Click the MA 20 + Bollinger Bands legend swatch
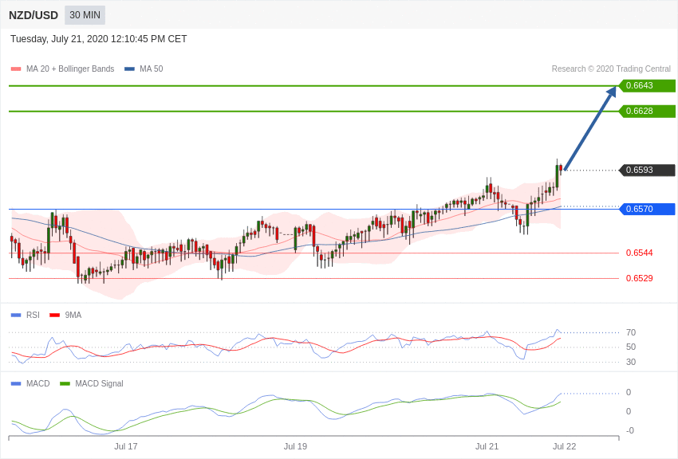Screen dimensions: 678x459 [x=16, y=69]
